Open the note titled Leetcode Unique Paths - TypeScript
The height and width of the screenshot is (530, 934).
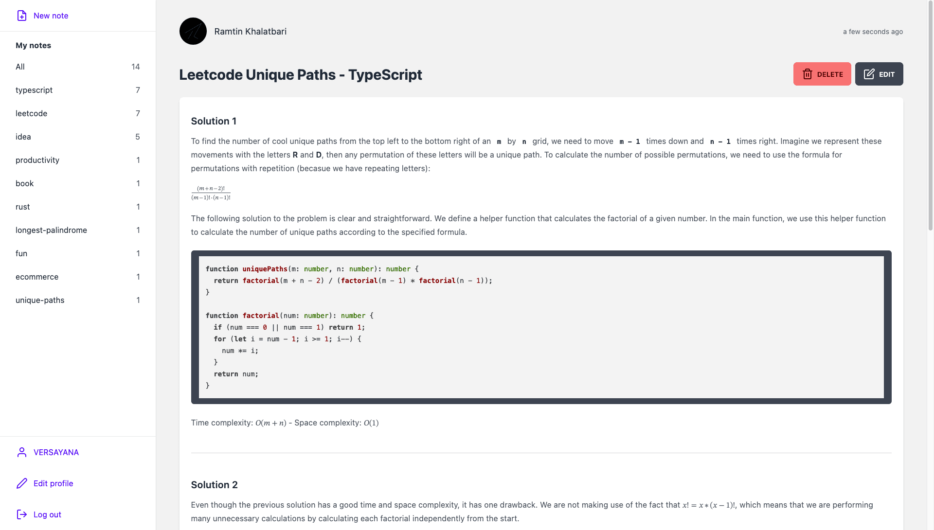[x=300, y=75]
